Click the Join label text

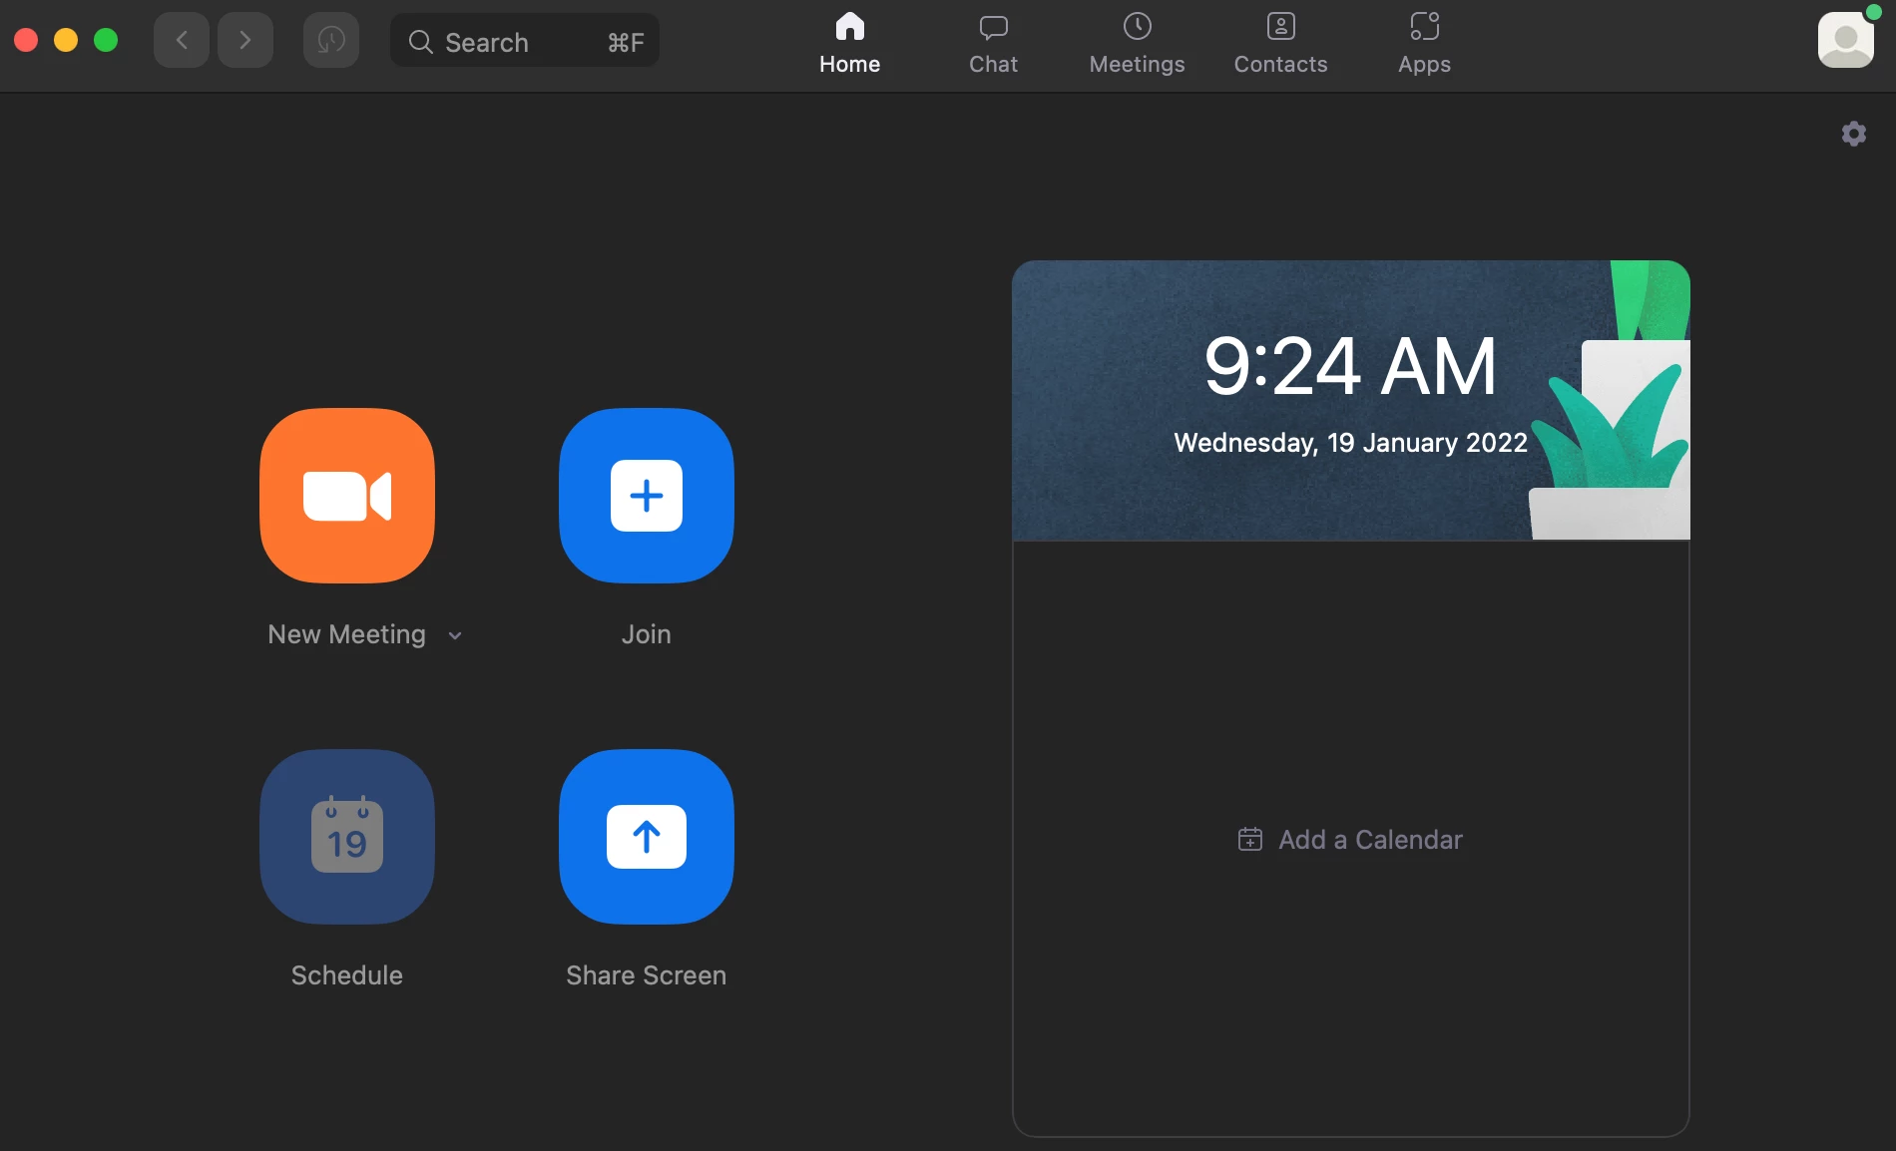647,634
